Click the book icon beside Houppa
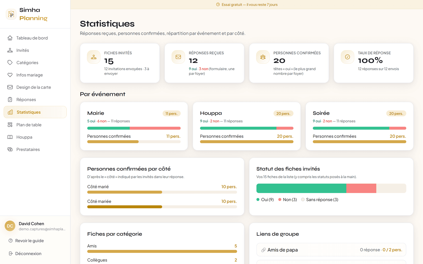423x264 pixels. coord(10,137)
